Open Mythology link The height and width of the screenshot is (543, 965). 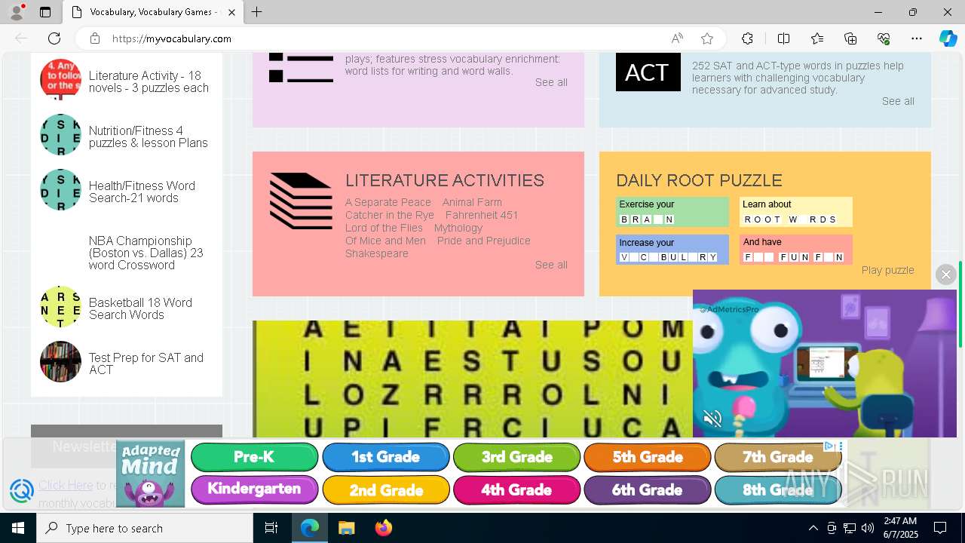(458, 228)
